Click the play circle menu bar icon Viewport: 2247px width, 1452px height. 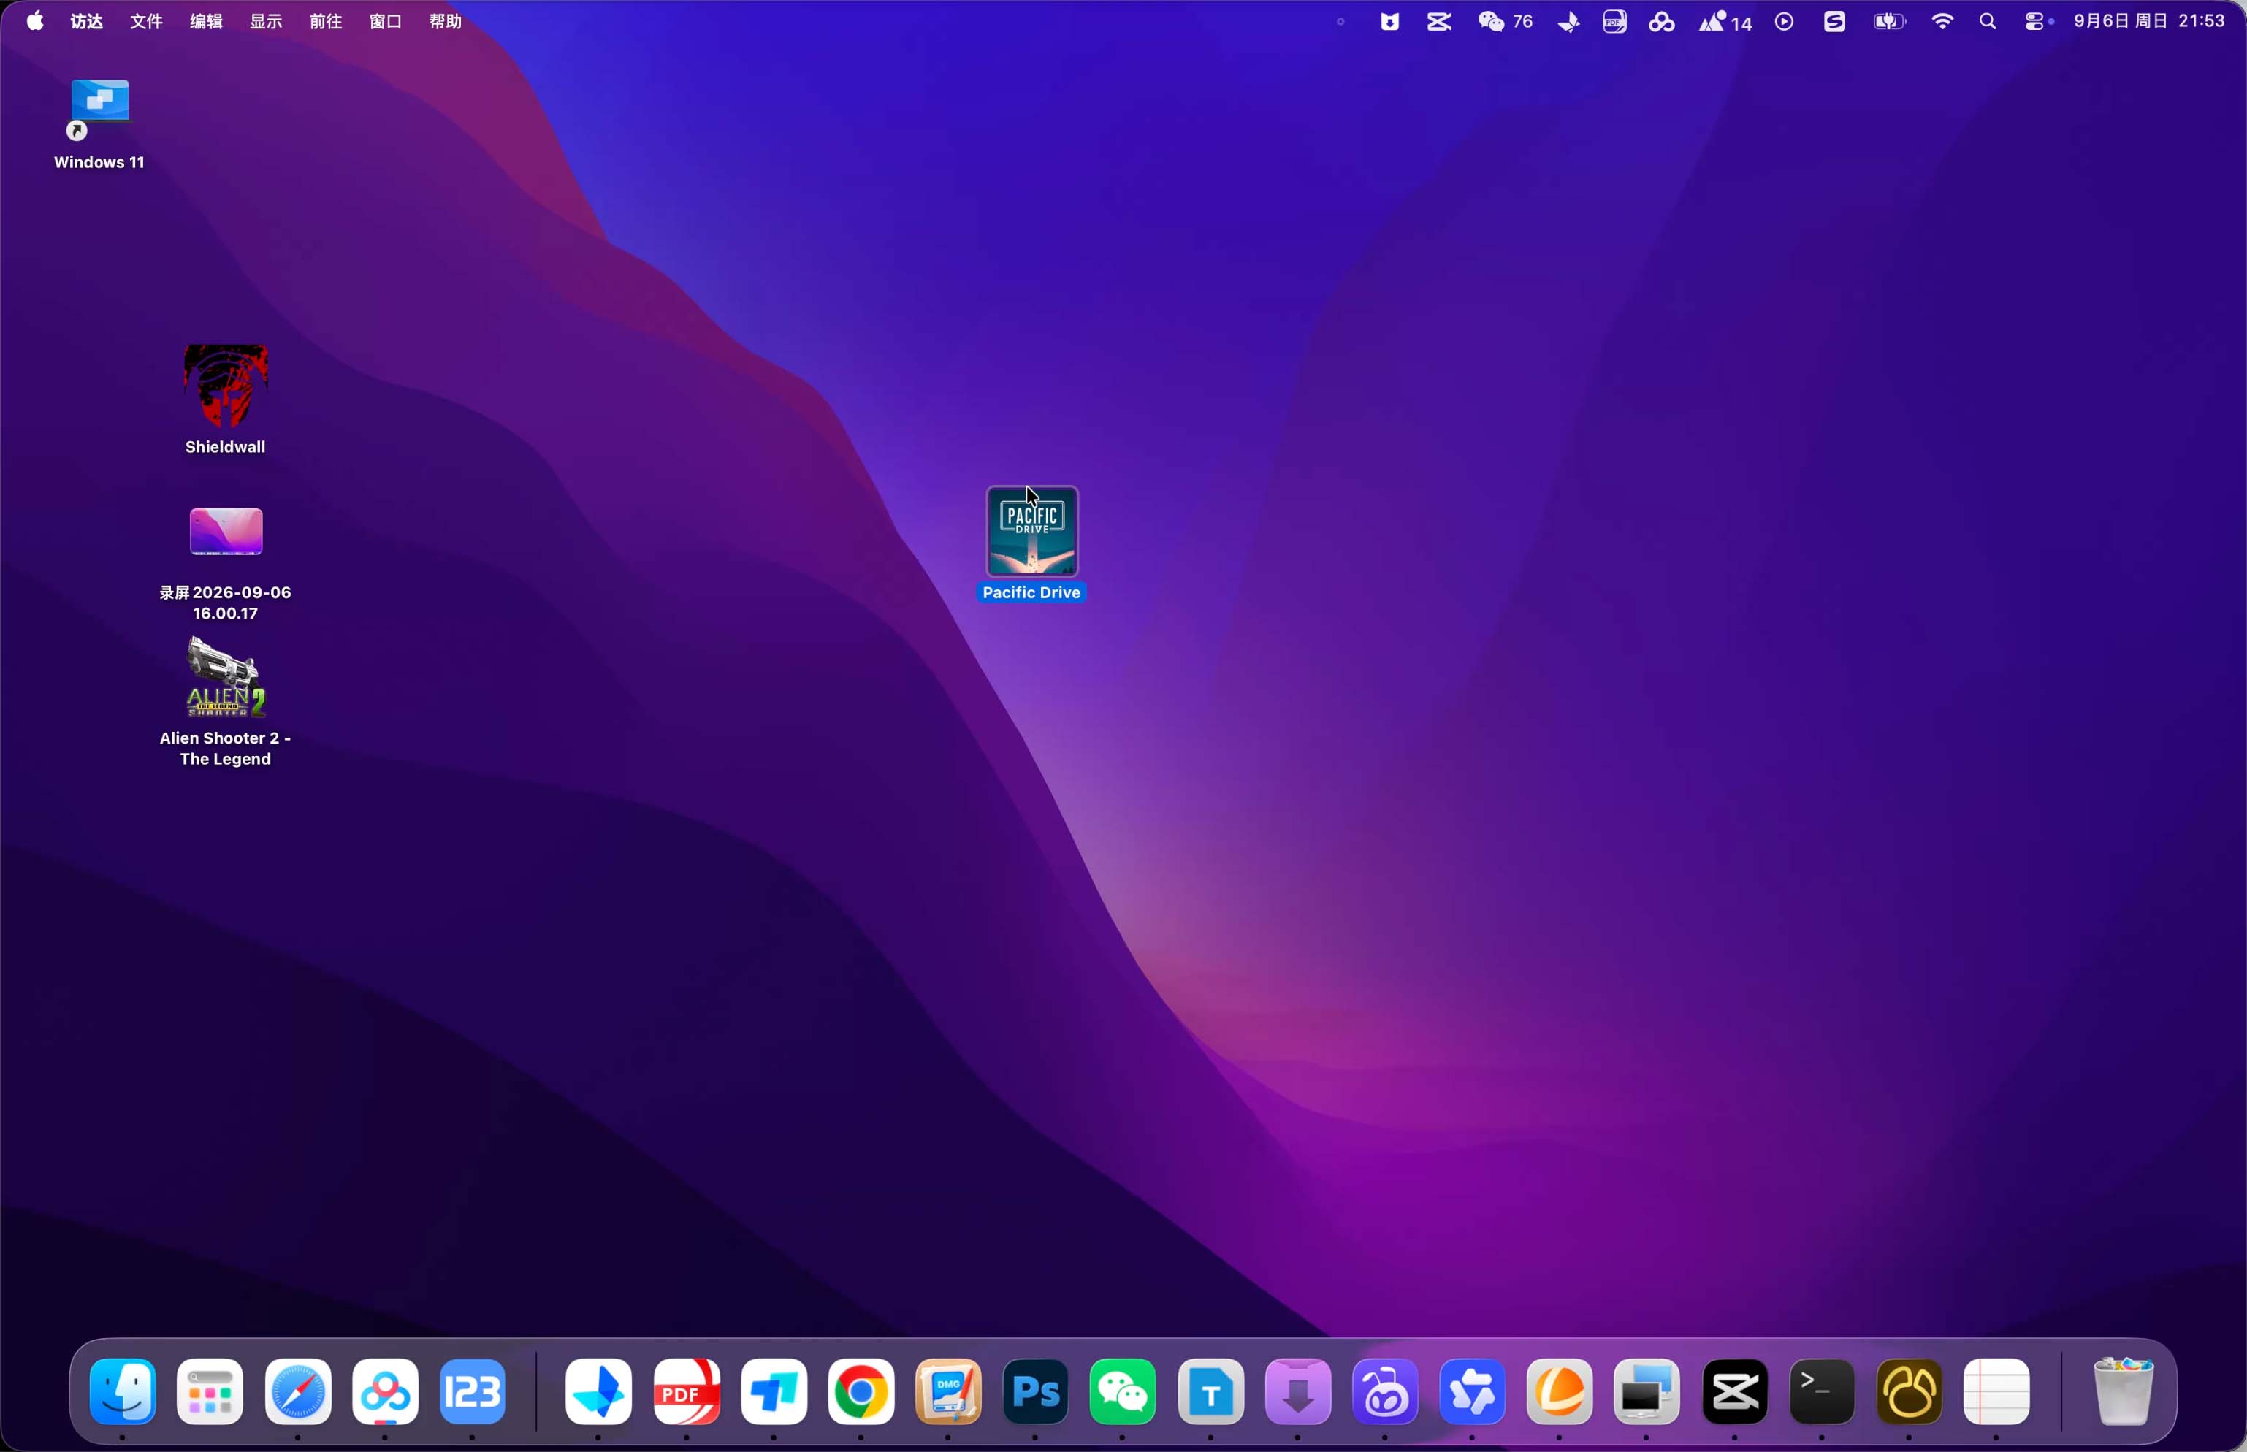[1784, 22]
